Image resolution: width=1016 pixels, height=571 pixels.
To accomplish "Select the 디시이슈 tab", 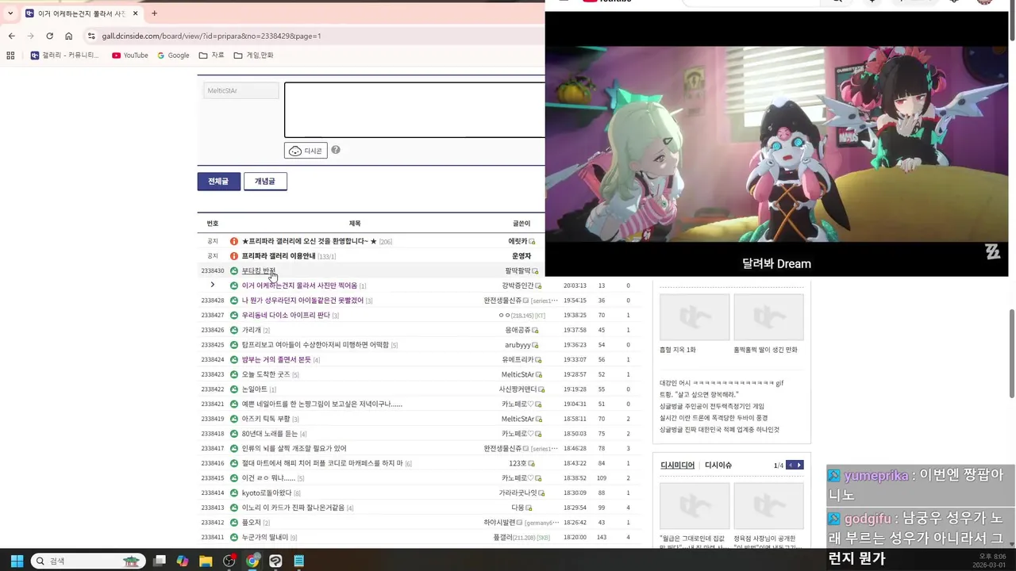I will 718,466.
